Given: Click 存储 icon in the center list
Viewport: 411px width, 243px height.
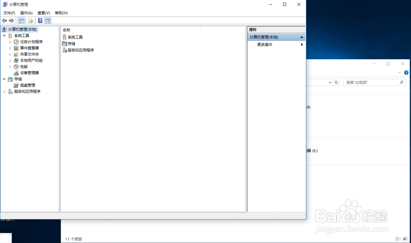Looking at the screenshot, I should click(x=65, y=44).
